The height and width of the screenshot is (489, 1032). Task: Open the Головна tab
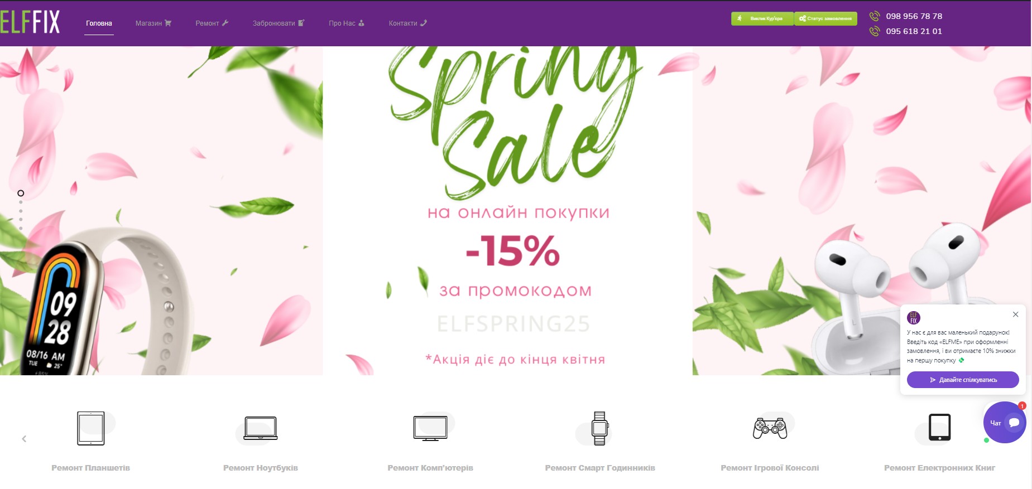99,23
